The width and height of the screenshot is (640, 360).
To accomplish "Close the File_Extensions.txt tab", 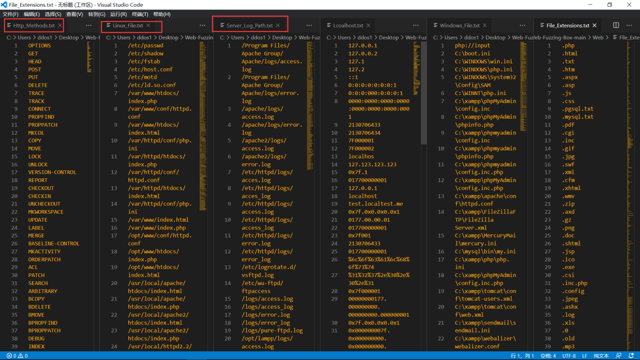I will 595,25.
